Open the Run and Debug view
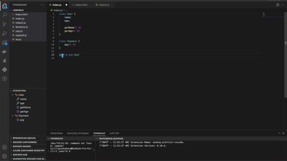This screenshot has height=161, width=287. (4, 33)
